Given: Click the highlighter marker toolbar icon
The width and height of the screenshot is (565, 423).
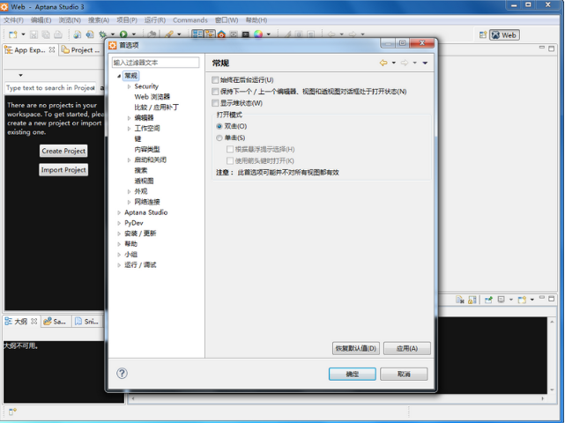Looking at the screenshot, I should click(169, 34).
